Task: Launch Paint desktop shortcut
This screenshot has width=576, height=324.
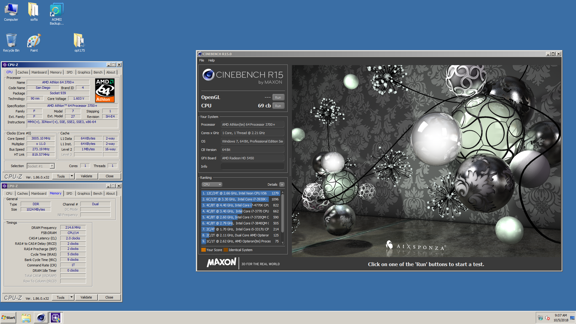Action: (x=34, y=43)
